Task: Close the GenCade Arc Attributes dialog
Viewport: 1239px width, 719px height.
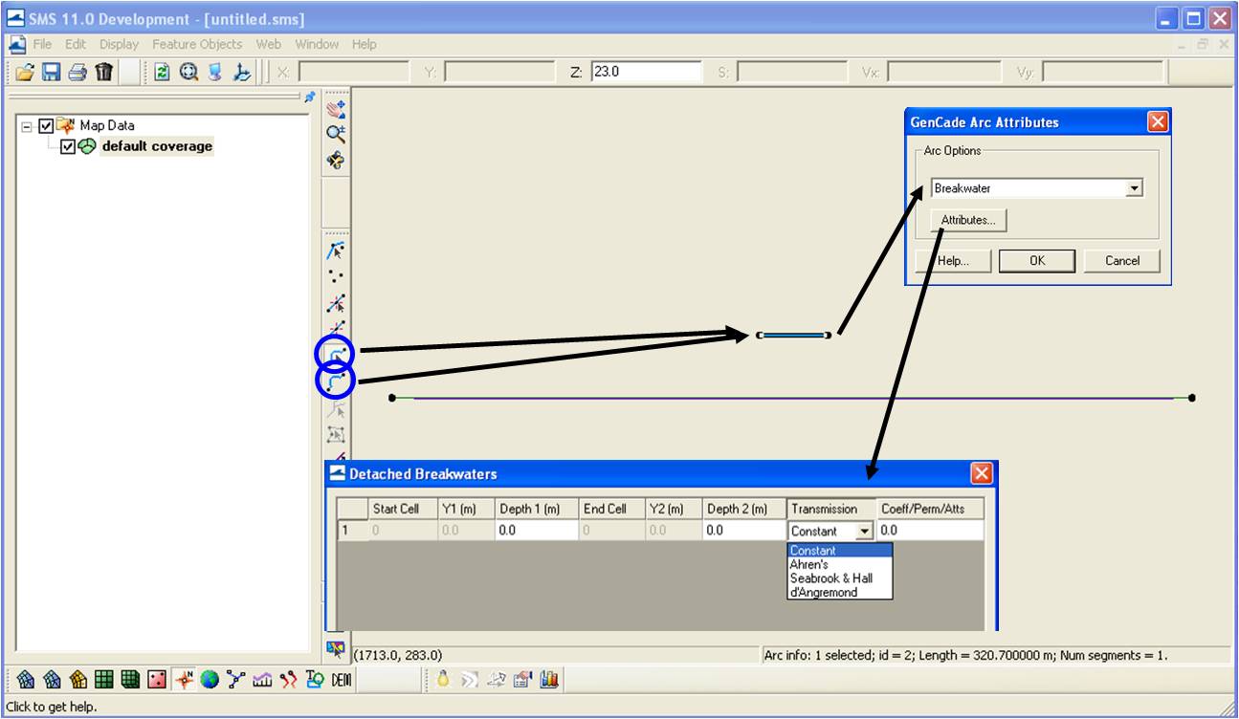Action: click(1158, 121)
